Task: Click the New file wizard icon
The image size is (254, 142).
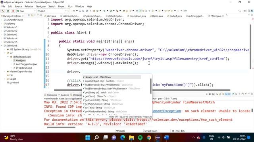Action: [x=73, y=11]
